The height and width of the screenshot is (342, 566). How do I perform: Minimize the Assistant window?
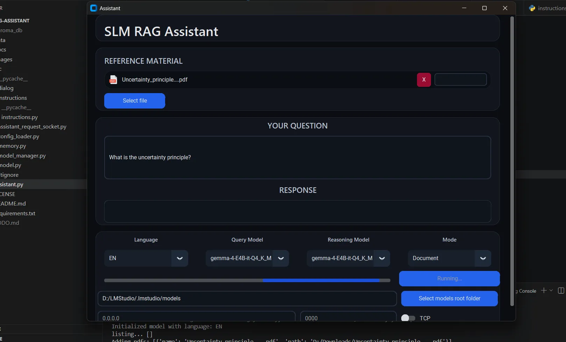tap(464, 8)
